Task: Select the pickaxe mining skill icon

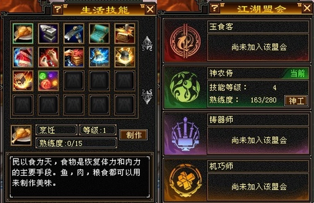Action: point(74,33)
